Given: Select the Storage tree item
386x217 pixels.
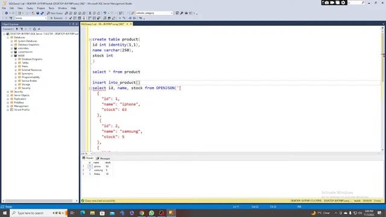Looking at the screenshot, I should pyautogui.click(x=25, y=84).
